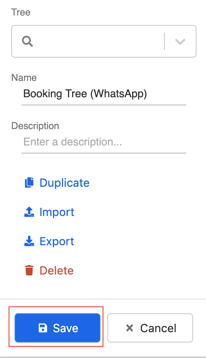Click the Import upload icon
206x358 pixels.
tap(29, 212)
